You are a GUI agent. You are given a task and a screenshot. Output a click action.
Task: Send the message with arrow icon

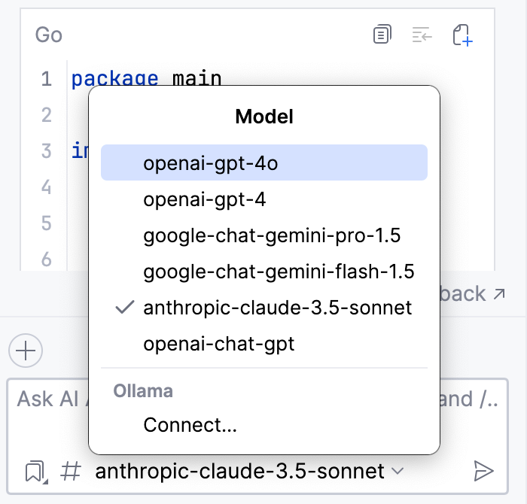coord(483,472)
